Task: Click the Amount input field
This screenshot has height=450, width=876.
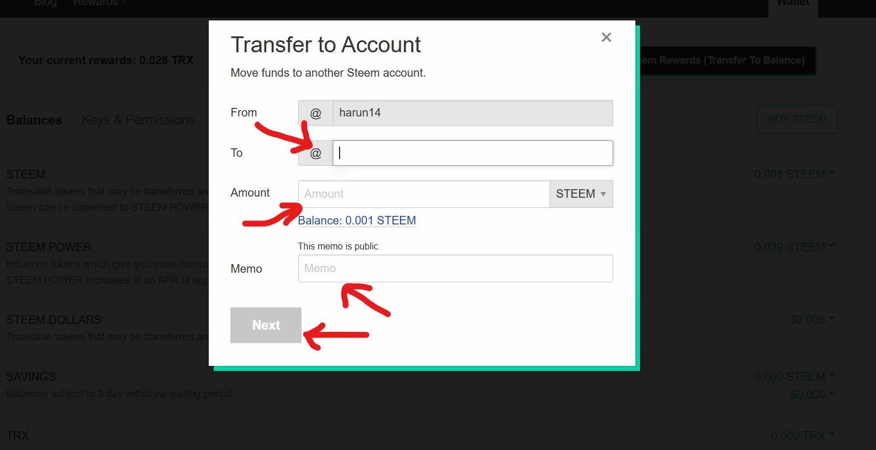Action: tap(424, 194)
